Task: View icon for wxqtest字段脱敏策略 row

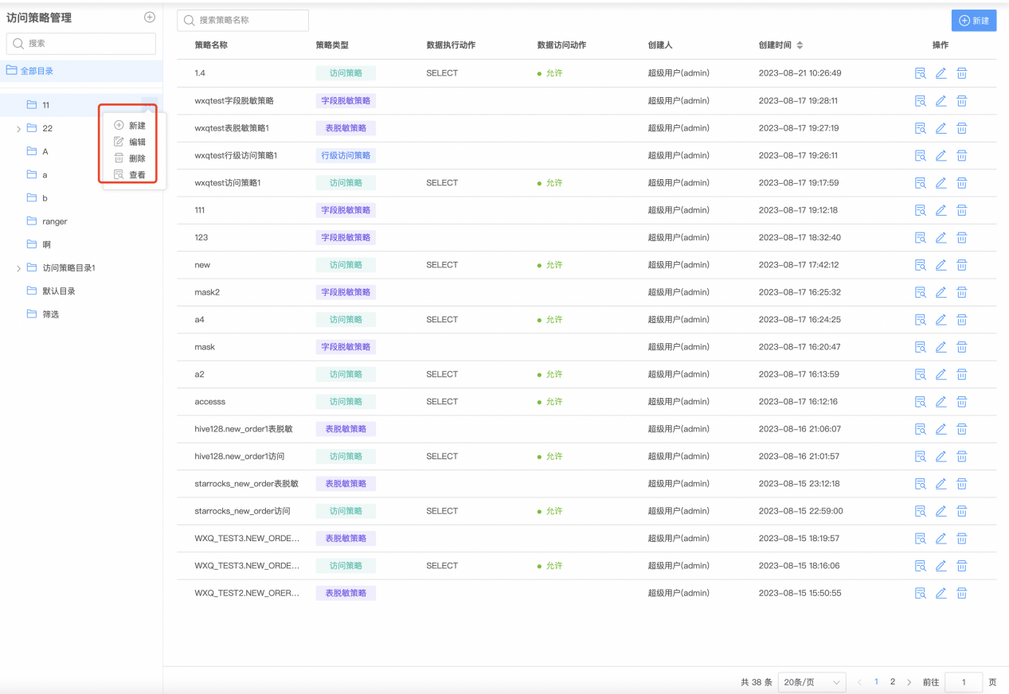Action: click(920, 101)
